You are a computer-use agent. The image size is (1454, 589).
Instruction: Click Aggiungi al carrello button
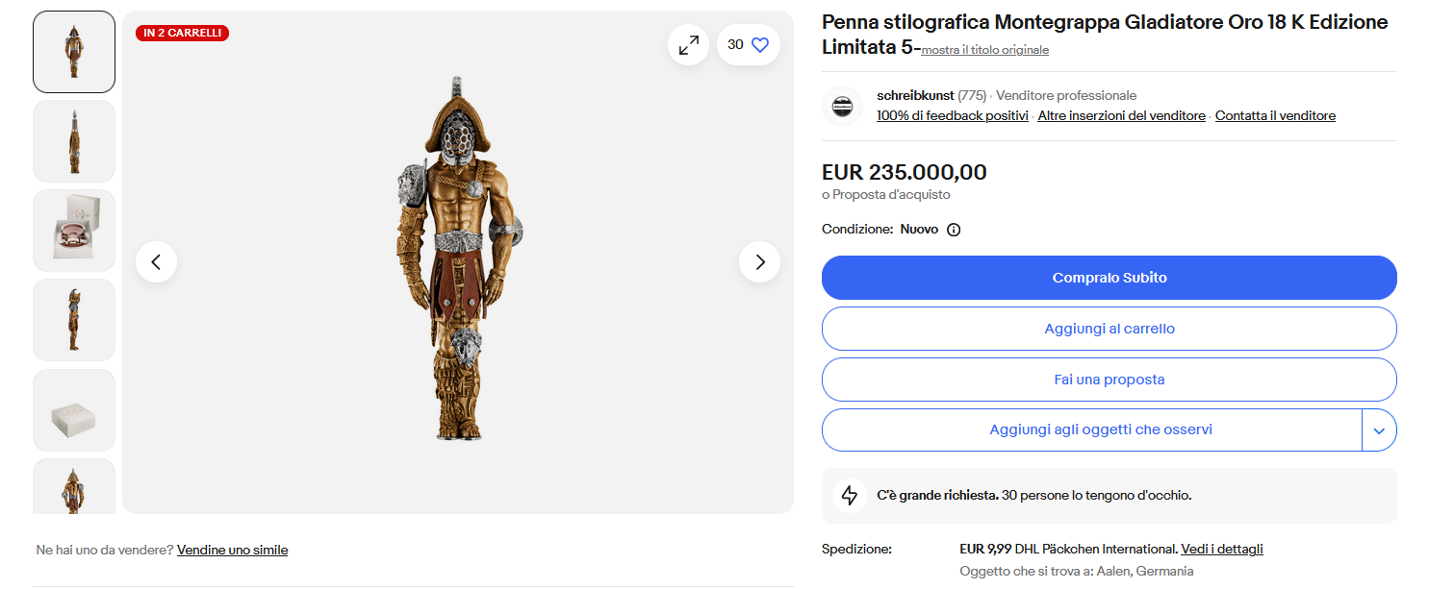[x=1109, y=329]
